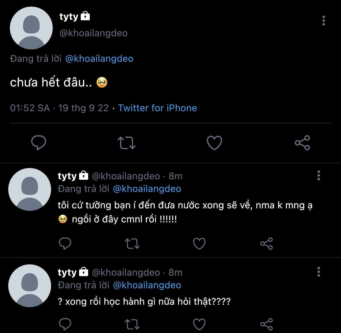Open @khoailangdeo mention in last reply
Screen dimensions: 341x333
pyautogui.click(x=147, y=285)
